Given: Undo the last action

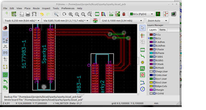Looking at the screenshot, I should (42, 14).
